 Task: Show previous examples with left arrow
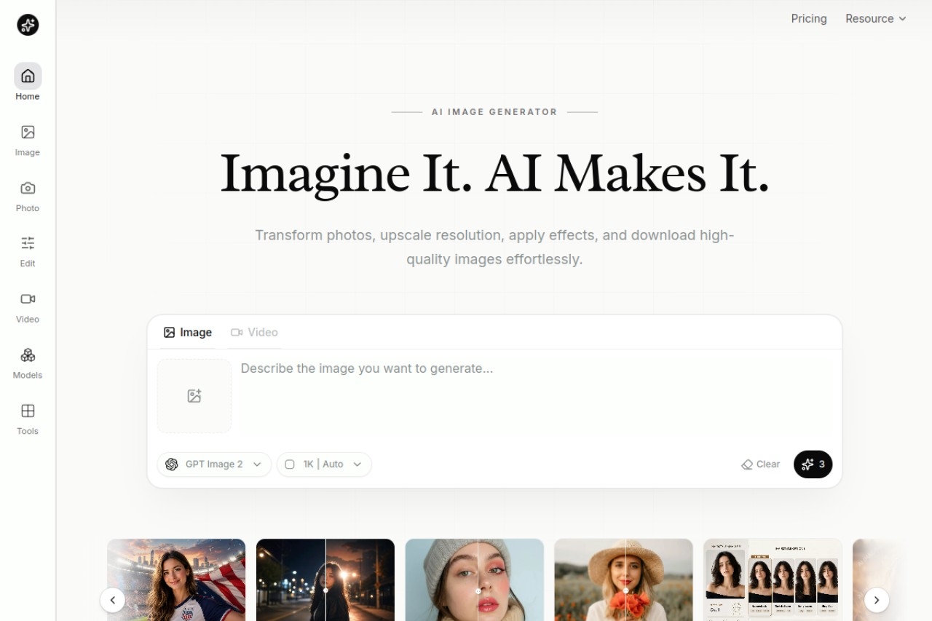pos(113,600)
